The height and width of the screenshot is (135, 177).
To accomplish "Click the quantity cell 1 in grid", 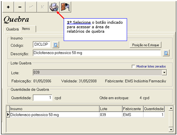I will pos(154,115).
